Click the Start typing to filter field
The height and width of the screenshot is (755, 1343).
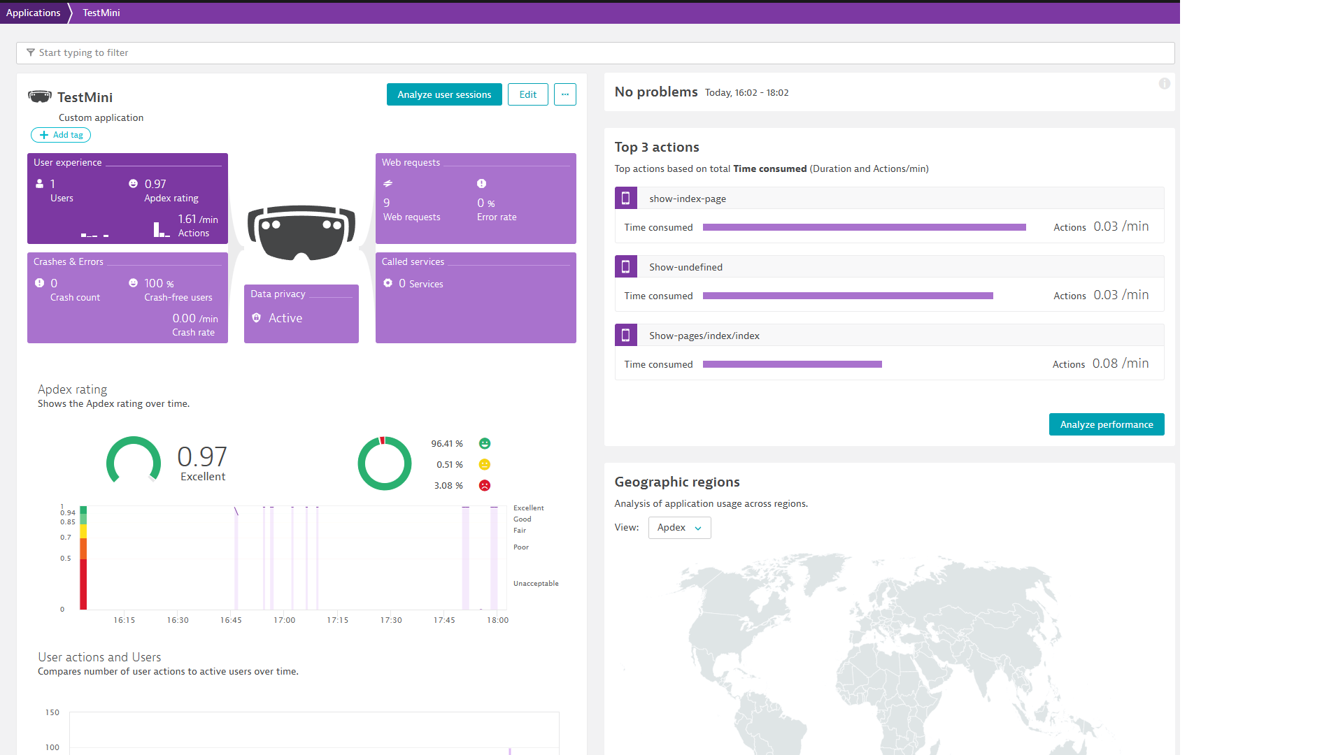point(595,52)
